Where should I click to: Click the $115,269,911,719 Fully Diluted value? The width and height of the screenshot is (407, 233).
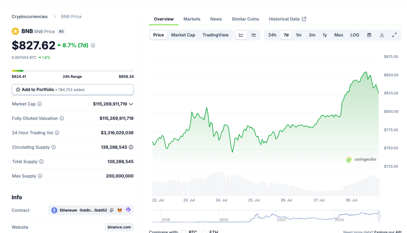[116, 119]
